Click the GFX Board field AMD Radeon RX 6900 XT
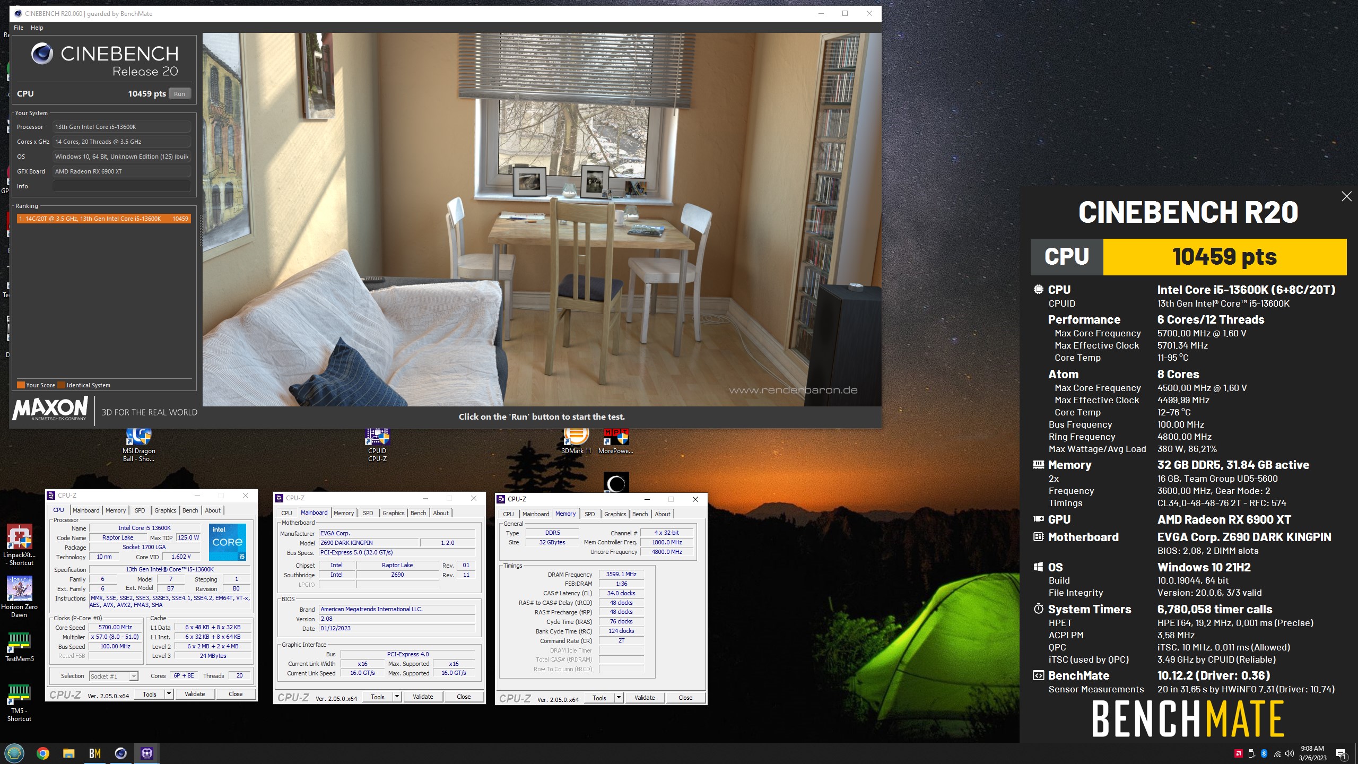 click(x=121, y=171)
